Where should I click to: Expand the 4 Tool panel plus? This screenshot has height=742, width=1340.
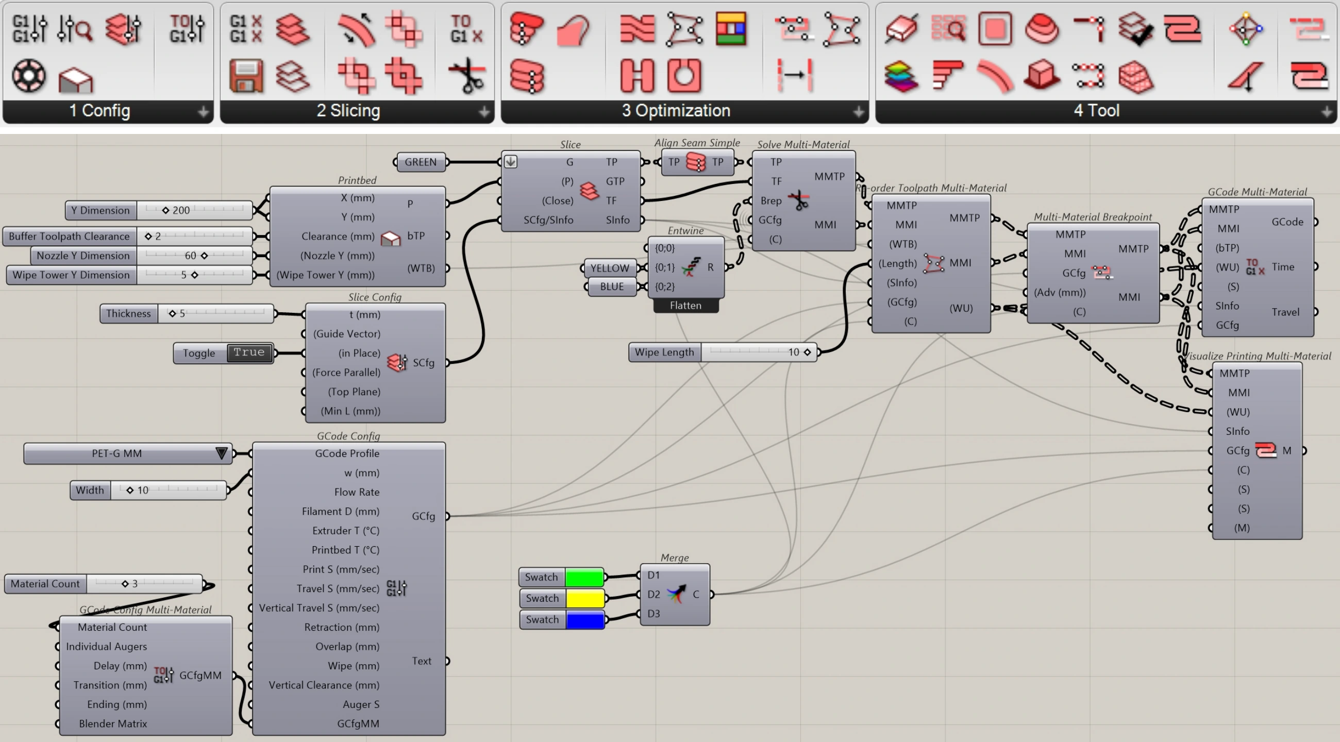(1327, 111)
